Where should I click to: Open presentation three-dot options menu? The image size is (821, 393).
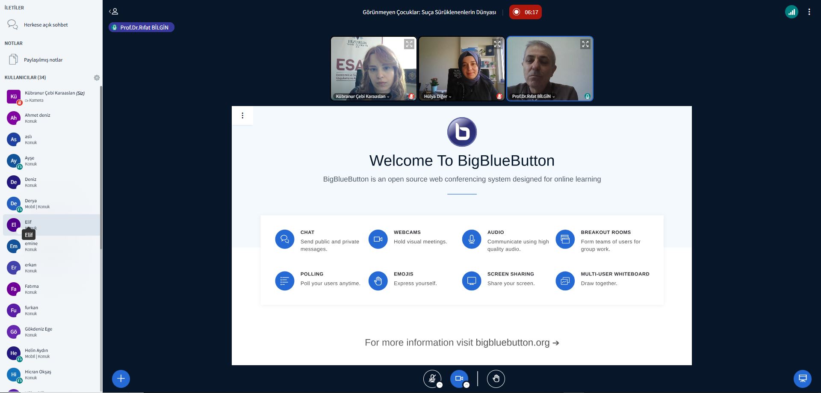point(242,115)
